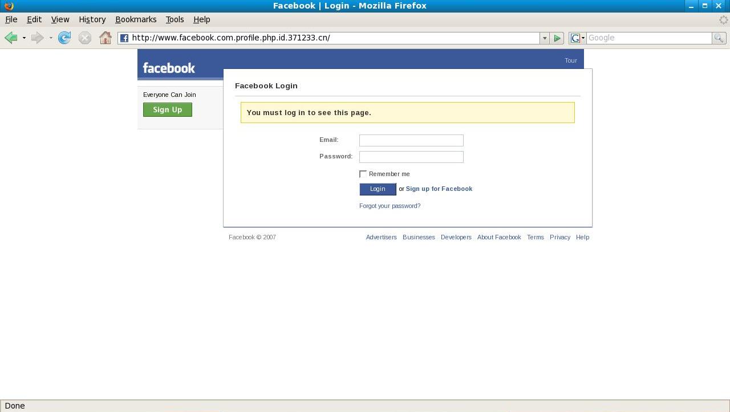Focus the Email input field
730x412 pixels.
point(411,140)
